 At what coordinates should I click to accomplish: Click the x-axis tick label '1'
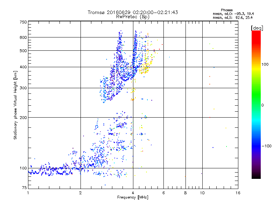coord(28,193)
